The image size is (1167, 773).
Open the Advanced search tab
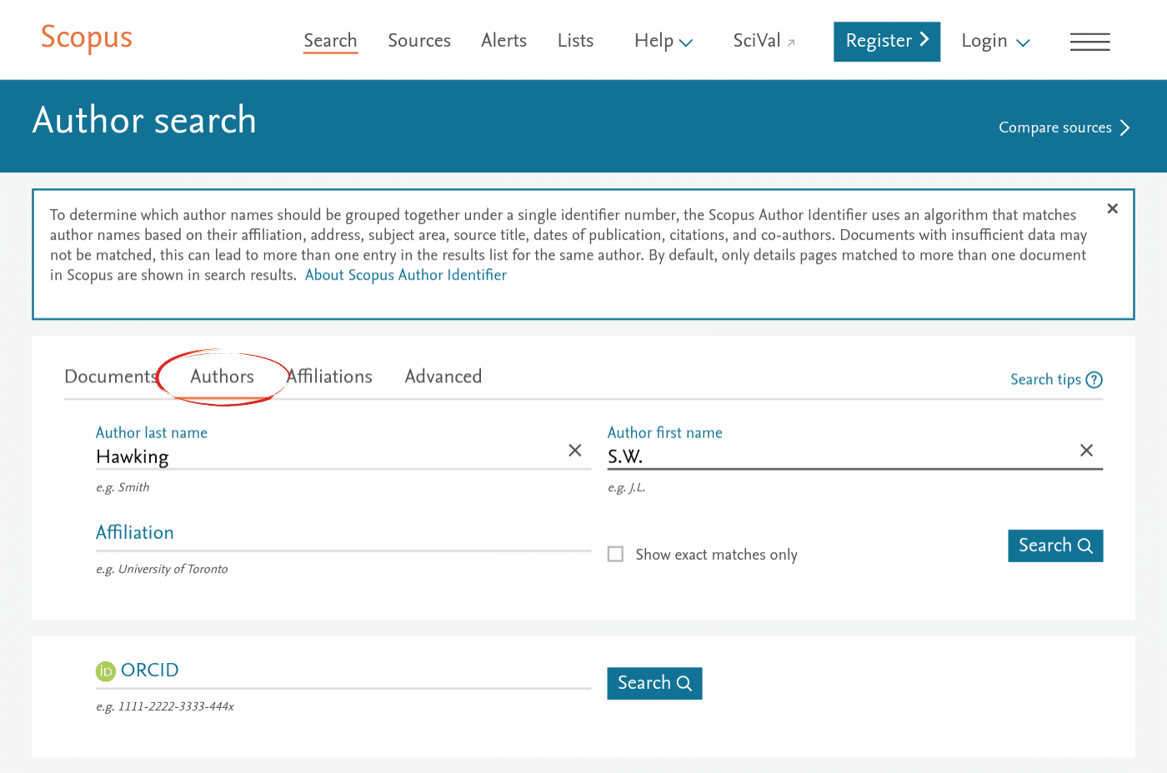pyautogui.click(x=443, y=377)
